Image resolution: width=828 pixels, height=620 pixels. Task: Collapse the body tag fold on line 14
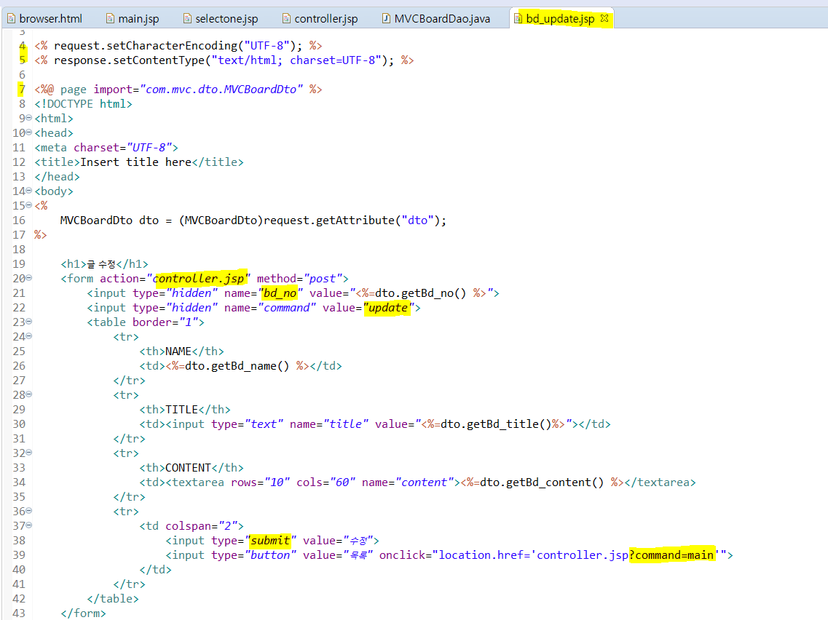29,191
